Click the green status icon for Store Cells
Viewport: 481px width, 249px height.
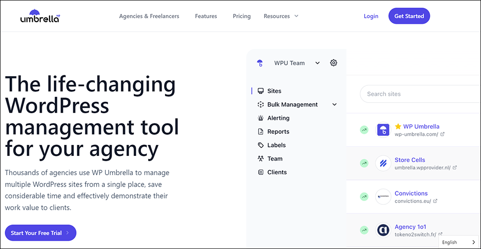click(364, 163)
